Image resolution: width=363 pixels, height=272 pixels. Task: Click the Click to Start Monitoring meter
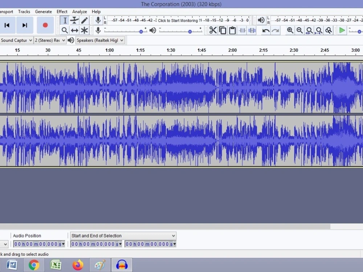tap(178, 21)
